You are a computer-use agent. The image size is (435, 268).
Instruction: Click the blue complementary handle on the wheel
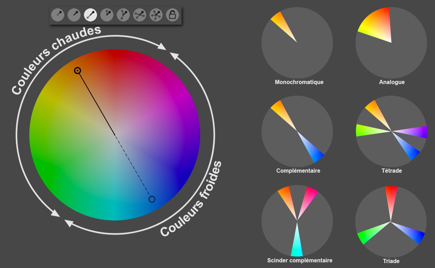152,199
